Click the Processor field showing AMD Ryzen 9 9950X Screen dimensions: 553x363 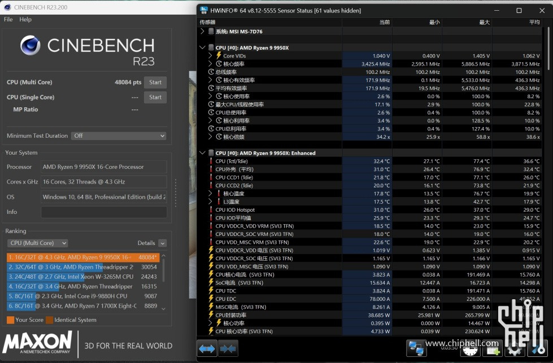(x=104, y=167)
